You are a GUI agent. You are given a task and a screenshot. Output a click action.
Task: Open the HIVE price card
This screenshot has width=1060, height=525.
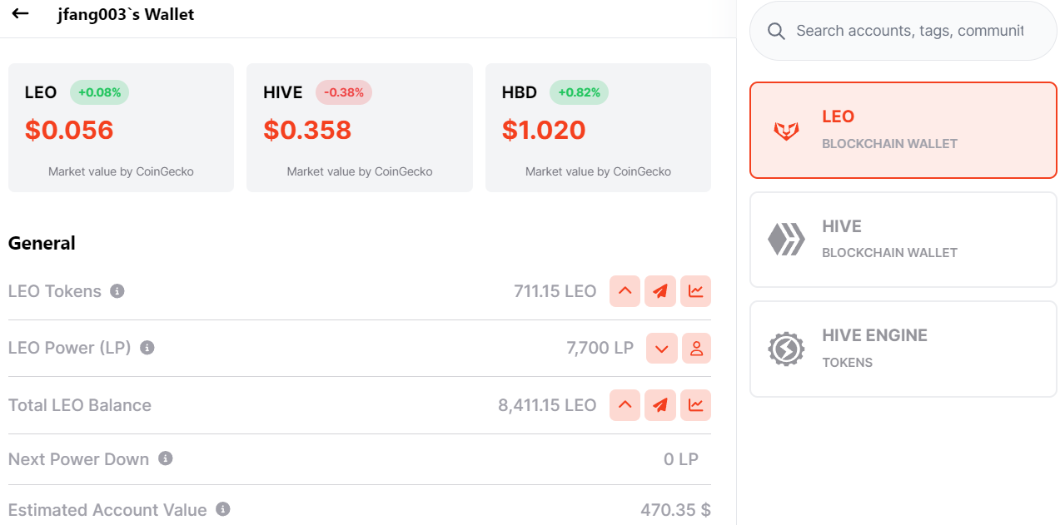(x=360, y=127)
